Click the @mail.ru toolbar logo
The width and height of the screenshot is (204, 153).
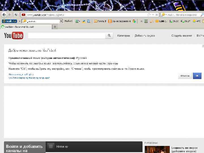[x=9, y=21]
